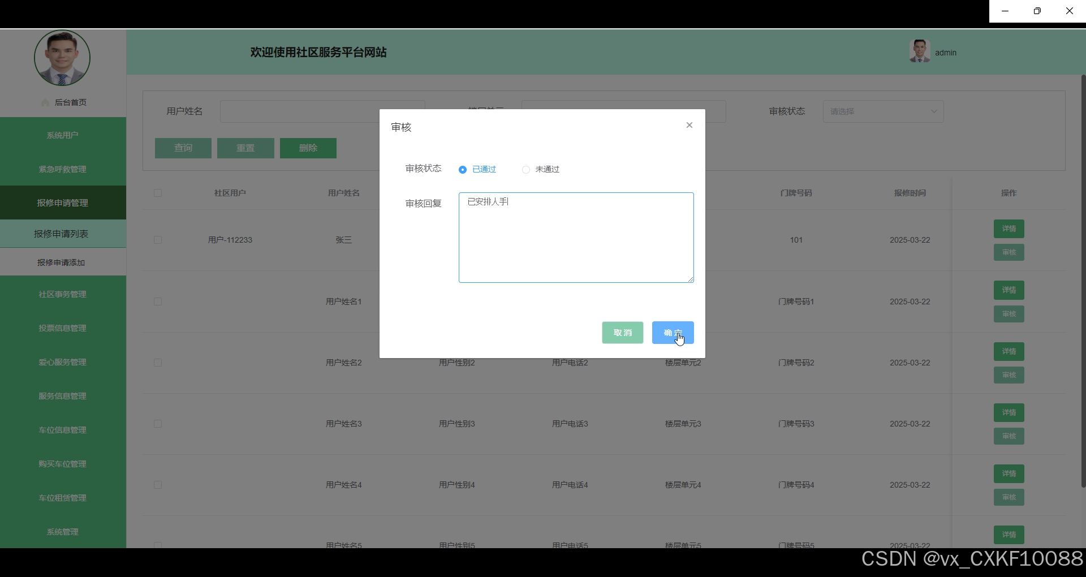Toggle the select-all checkbox in table header
The height and width of the screenshot is (577, 1086).
click(158, 193)
